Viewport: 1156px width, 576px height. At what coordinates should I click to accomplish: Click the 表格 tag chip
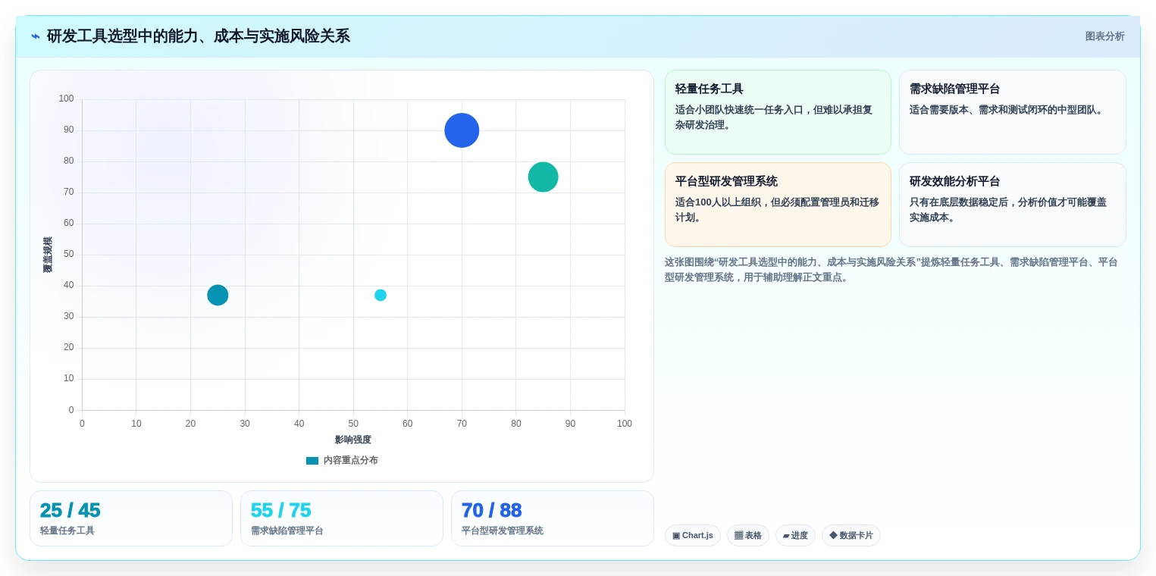point(748,536)
